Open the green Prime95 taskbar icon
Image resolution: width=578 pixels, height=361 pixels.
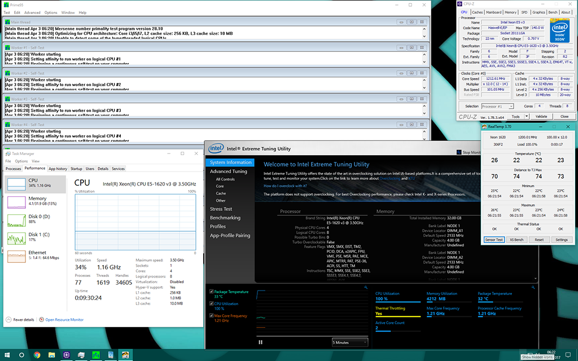pos(96,355)
